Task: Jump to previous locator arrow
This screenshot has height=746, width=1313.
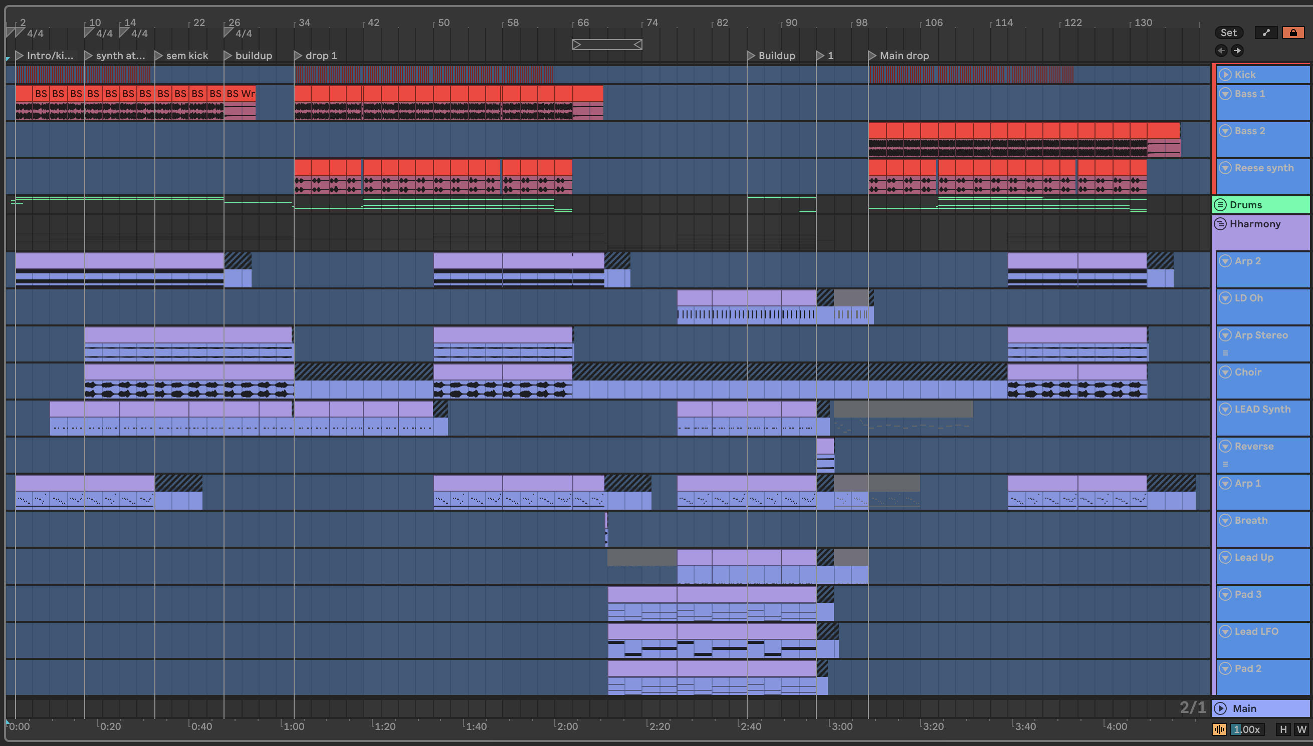Action: pyautogui.click(x=1221, y=50)
